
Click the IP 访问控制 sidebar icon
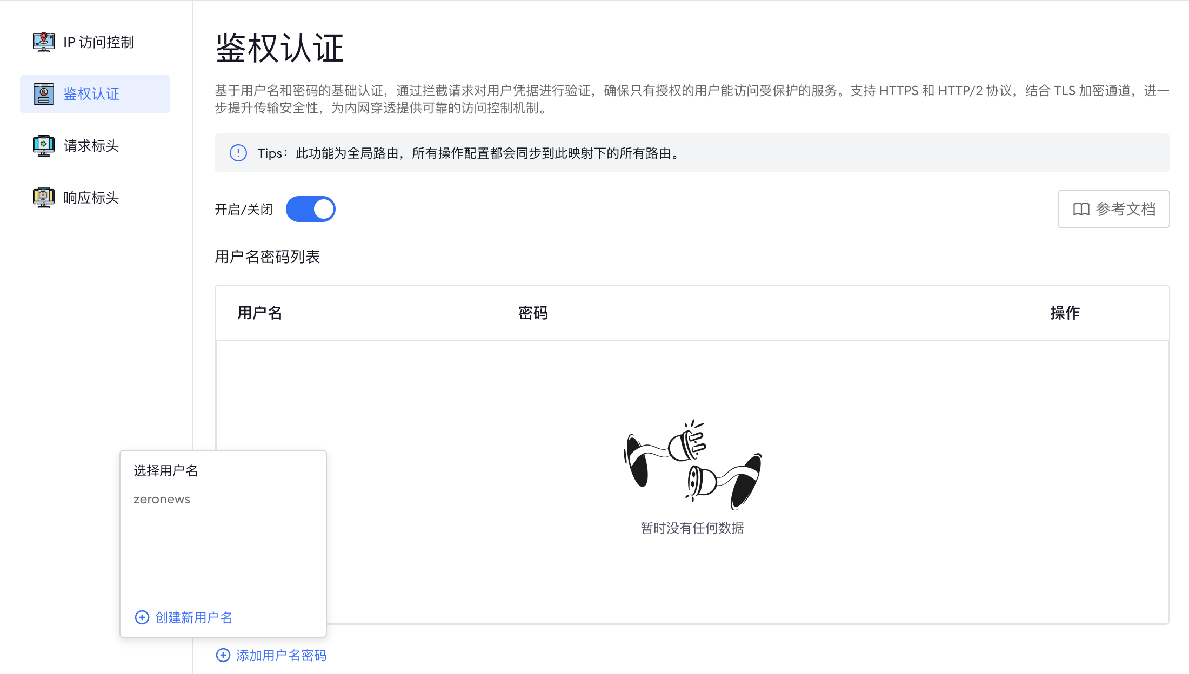tap(43, 42)
